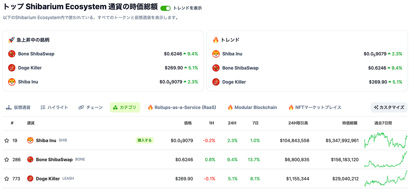Click Doge Killer market cap $29,040,212
The width and height of the screenshot is (410, 189).
pos(345,179)
